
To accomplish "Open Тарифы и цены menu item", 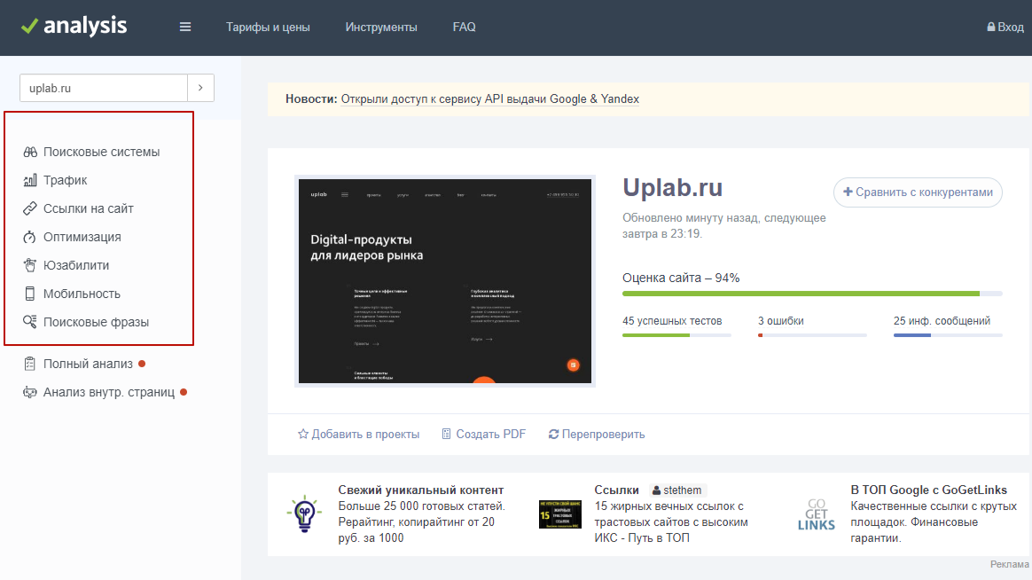I will [268, 27].
